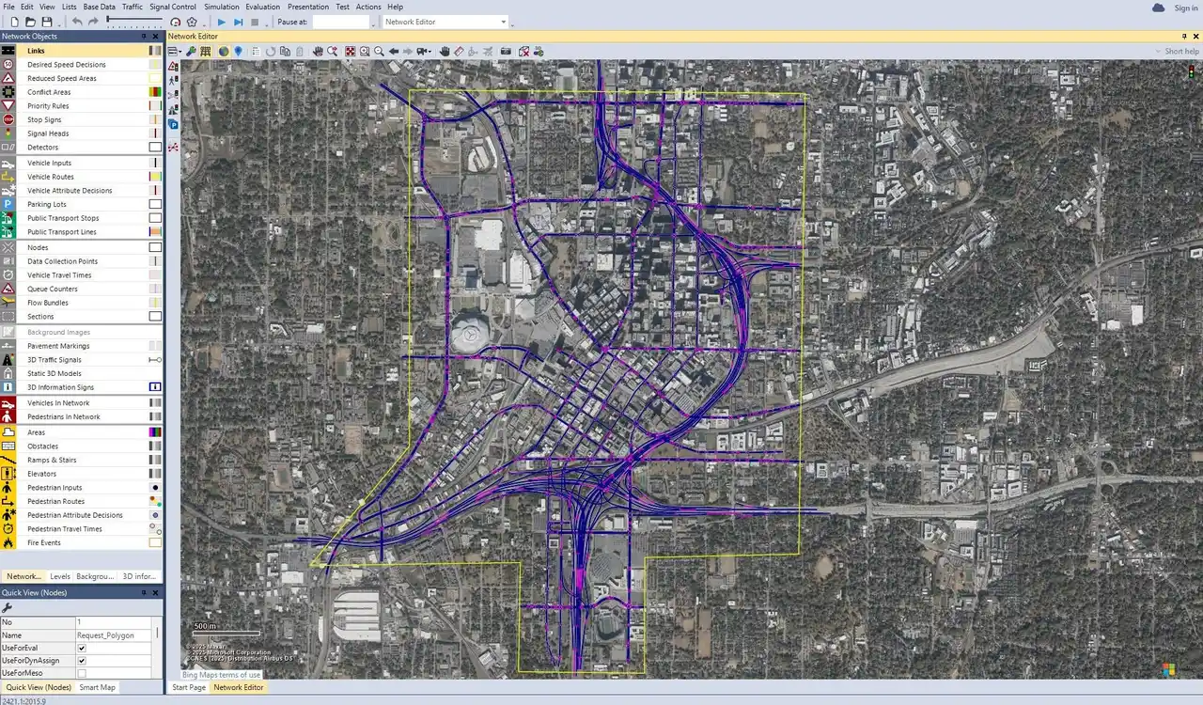This screenshot has height=705, width=1203.
Task: Open the Quick View wrench settings icon
Action: point(8,608)
